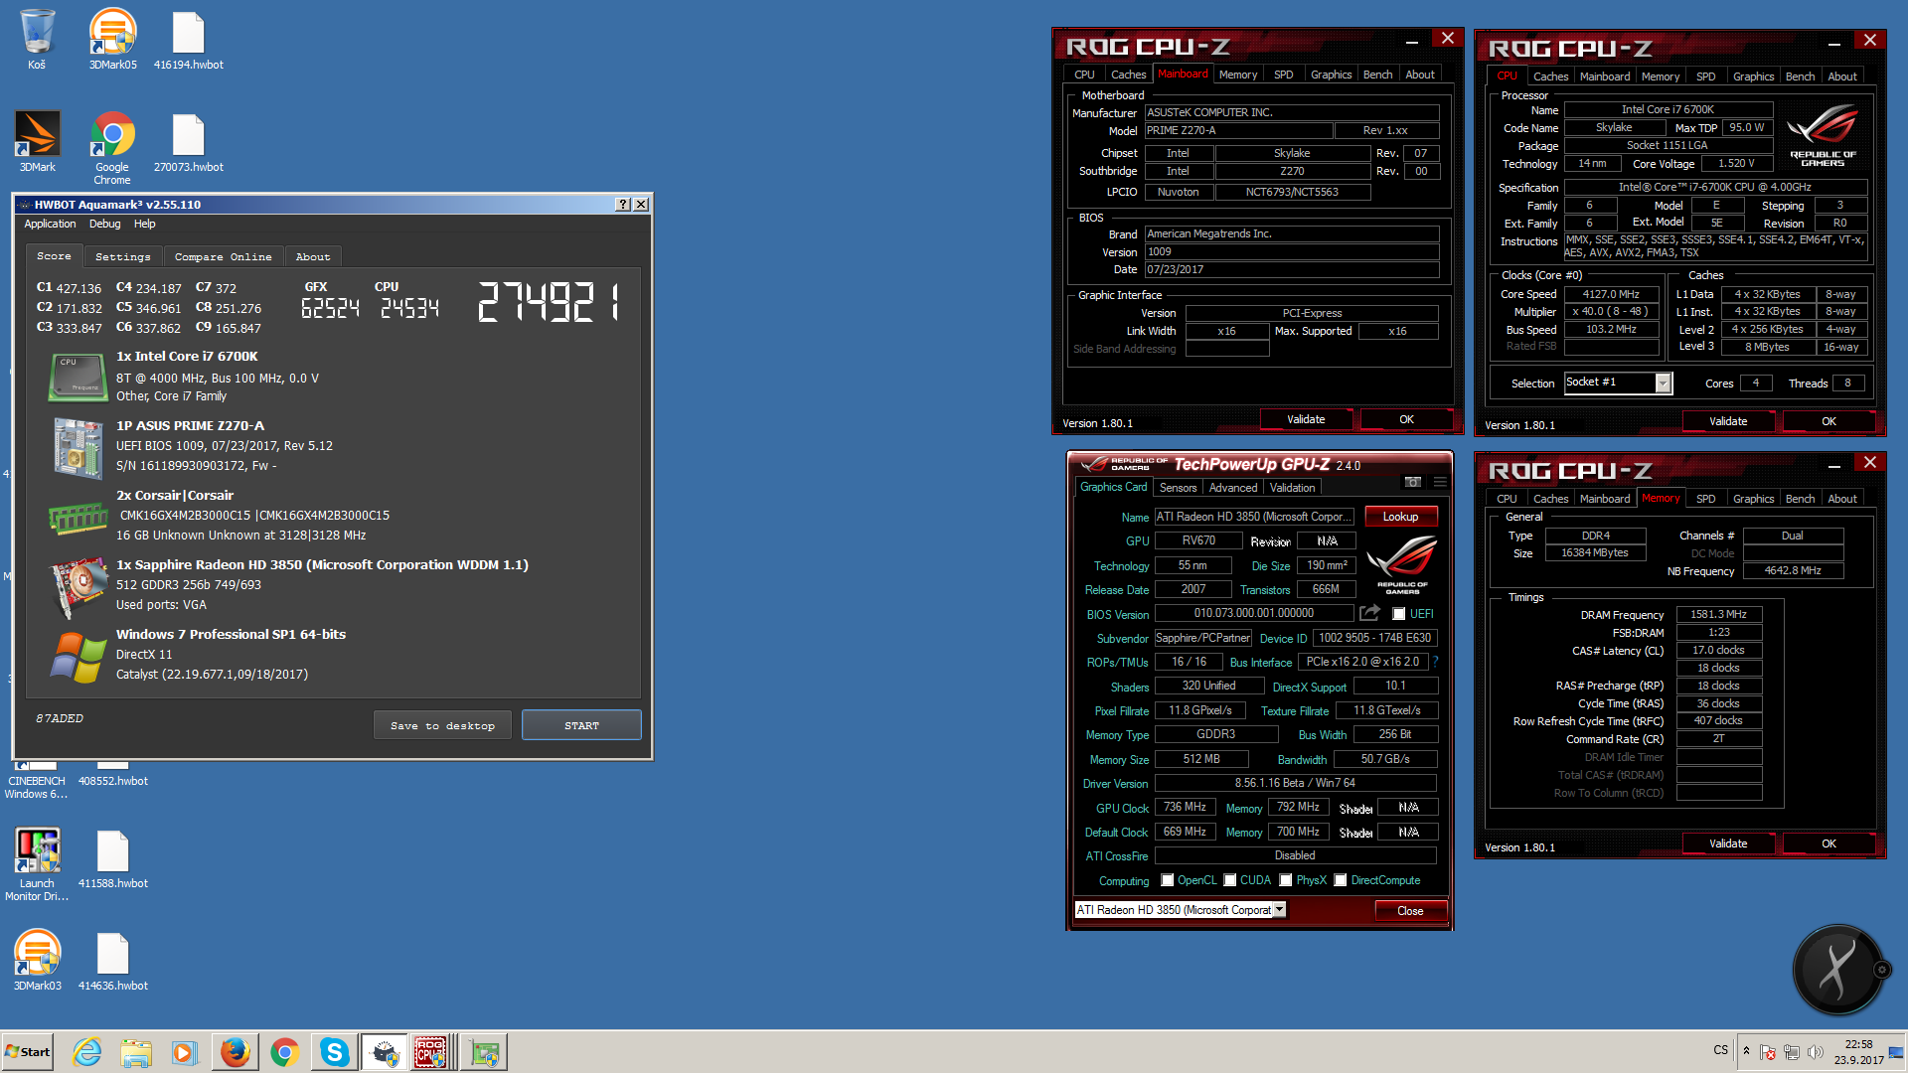This screenshot has height=1073, width=1908.
Task: Toggle the UEFI checkbox in GPU-Z
Action: point(1399,614)
